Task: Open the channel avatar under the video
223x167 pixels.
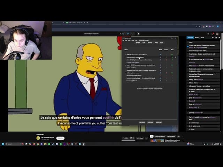Action: click(x=38, y=138)
